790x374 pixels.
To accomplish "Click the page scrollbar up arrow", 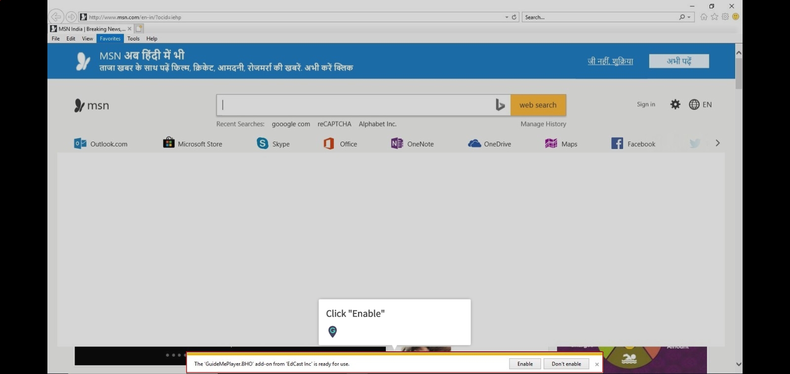I will (739, 52).
